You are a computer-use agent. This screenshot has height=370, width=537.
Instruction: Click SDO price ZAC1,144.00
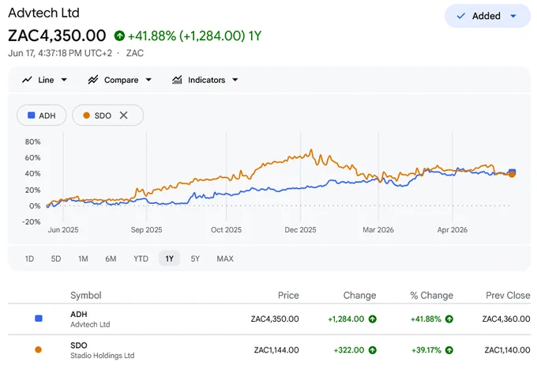coord(276,350)
